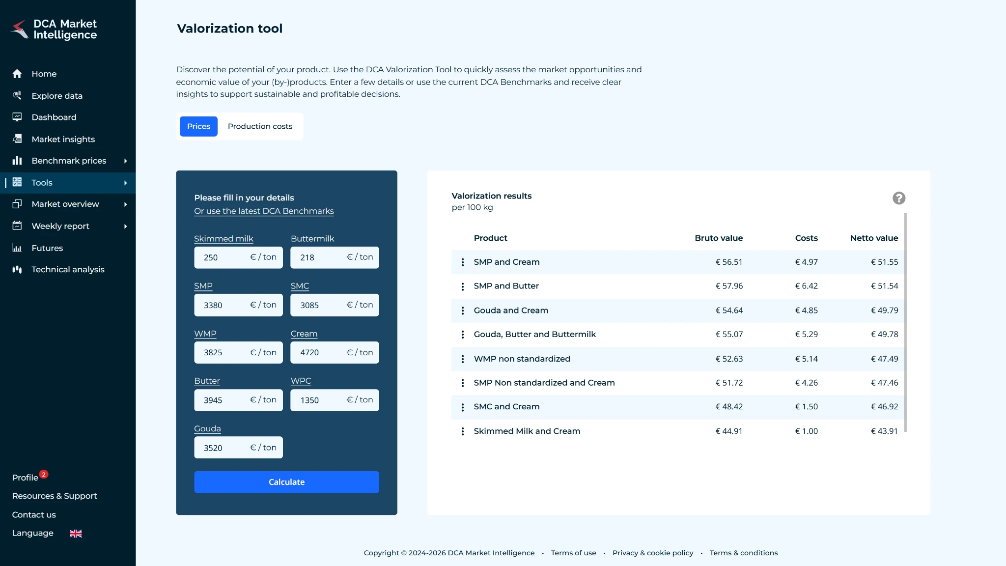
Task: Switch to the Production costs tab
Action: (x=260, y=126)
